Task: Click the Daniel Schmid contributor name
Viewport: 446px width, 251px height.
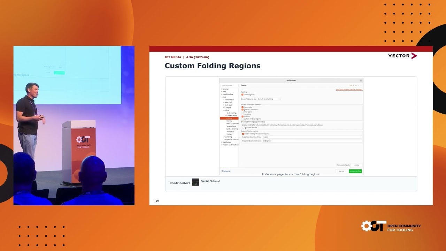Action: coord(210,181)
